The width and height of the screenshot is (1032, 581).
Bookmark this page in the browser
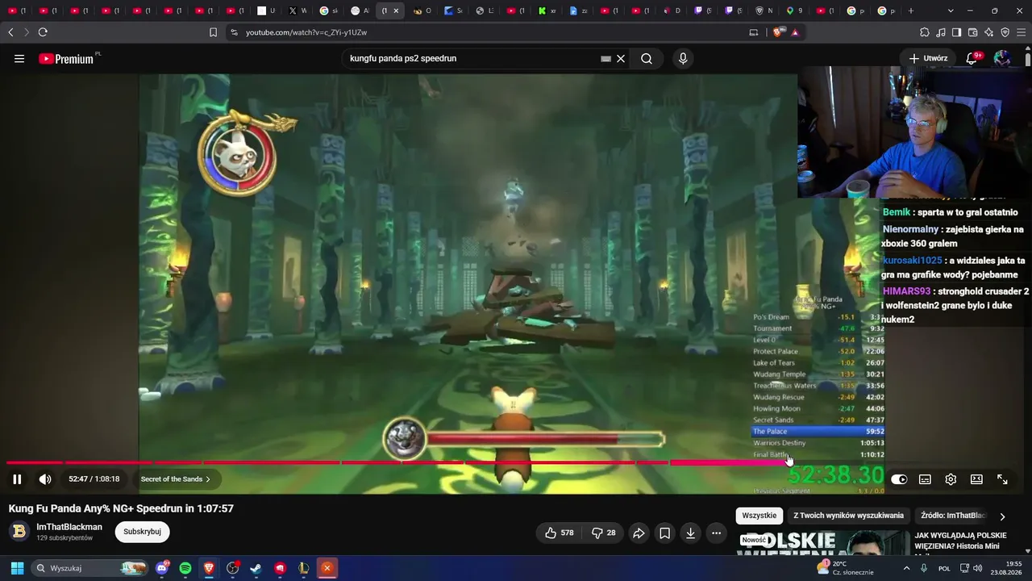tap(213, 32)
